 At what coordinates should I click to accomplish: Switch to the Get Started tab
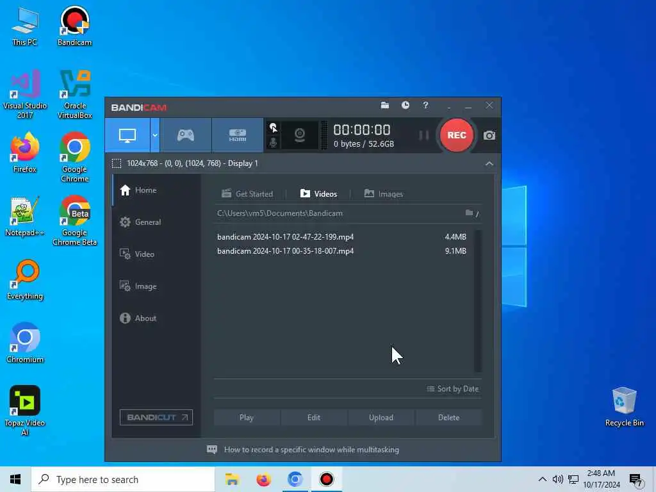(x=247, y=193)
